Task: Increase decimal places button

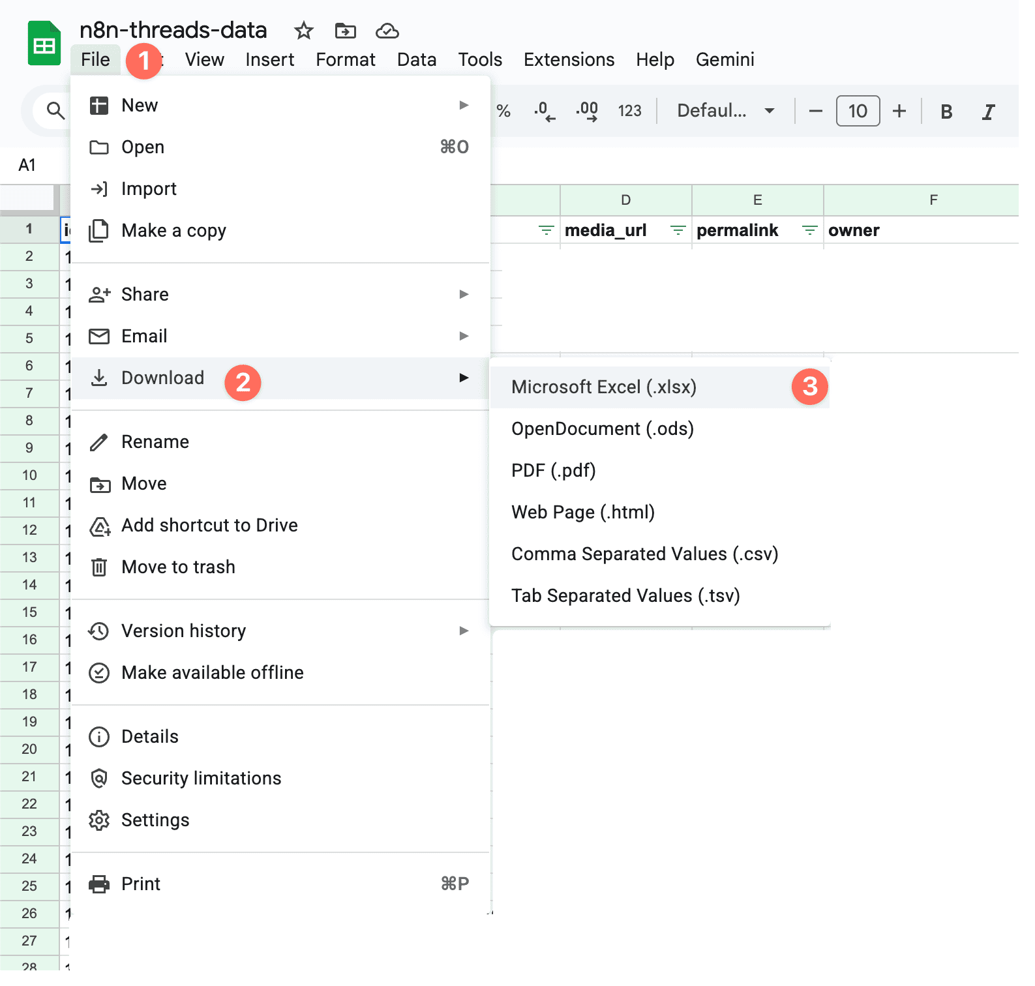Action: click(x=587, y=111)
